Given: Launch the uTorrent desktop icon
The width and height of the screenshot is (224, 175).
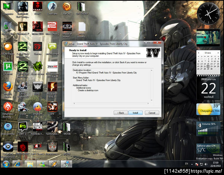Looking at the screenshot, I should point(8,69).
